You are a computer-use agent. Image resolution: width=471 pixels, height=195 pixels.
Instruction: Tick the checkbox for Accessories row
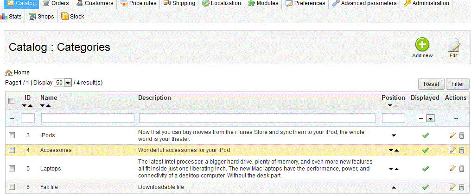(x=12, y=150)
